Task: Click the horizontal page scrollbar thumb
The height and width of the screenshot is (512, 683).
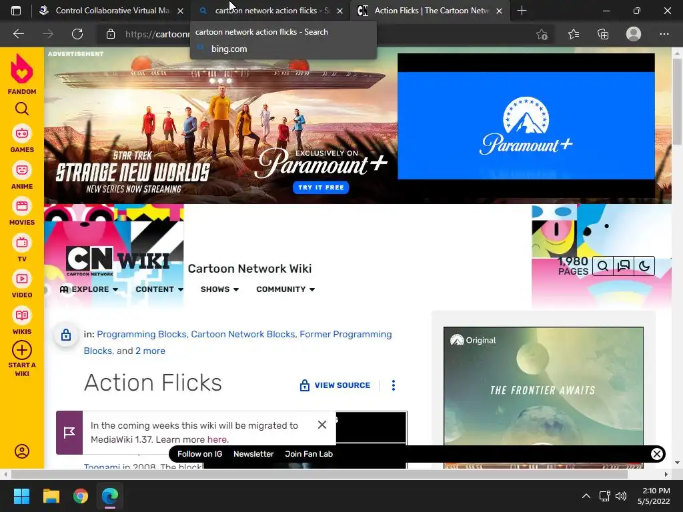Action: click(319, 474)
